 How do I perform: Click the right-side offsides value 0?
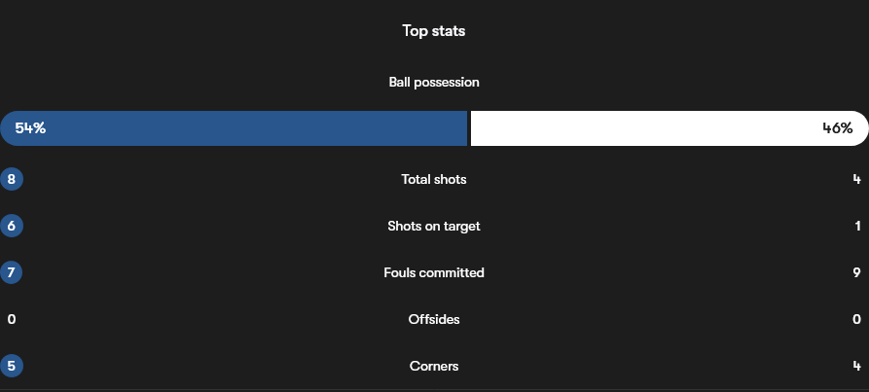856,319
